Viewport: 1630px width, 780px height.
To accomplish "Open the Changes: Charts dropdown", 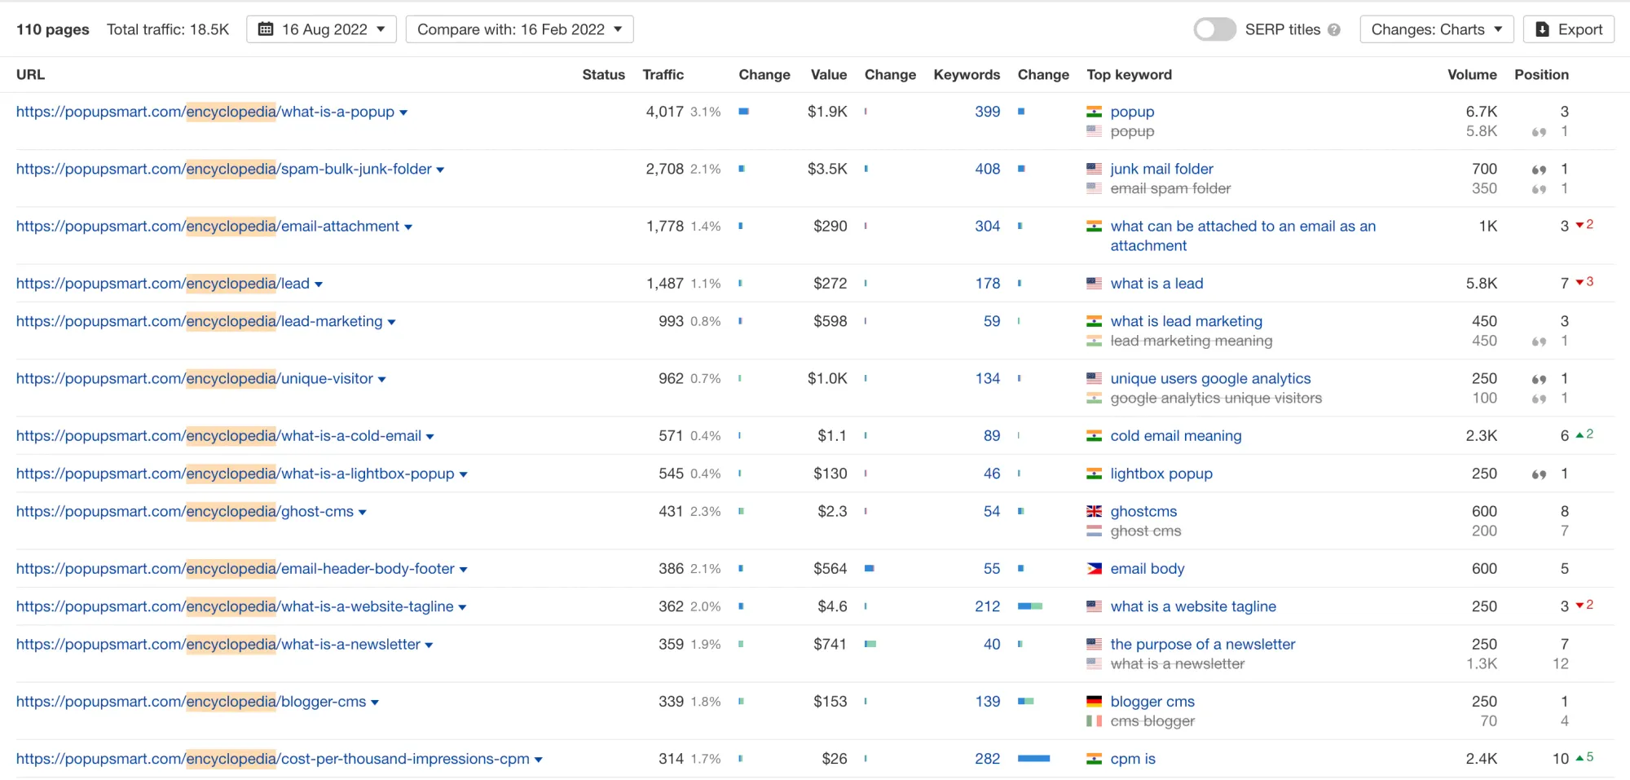I will 1436,29.
